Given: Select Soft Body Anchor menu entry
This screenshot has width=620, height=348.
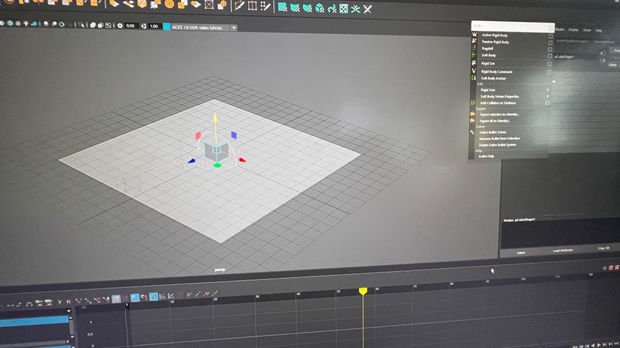Looking at the screenshot, I should pyautogui.click(x=493, y=78).
